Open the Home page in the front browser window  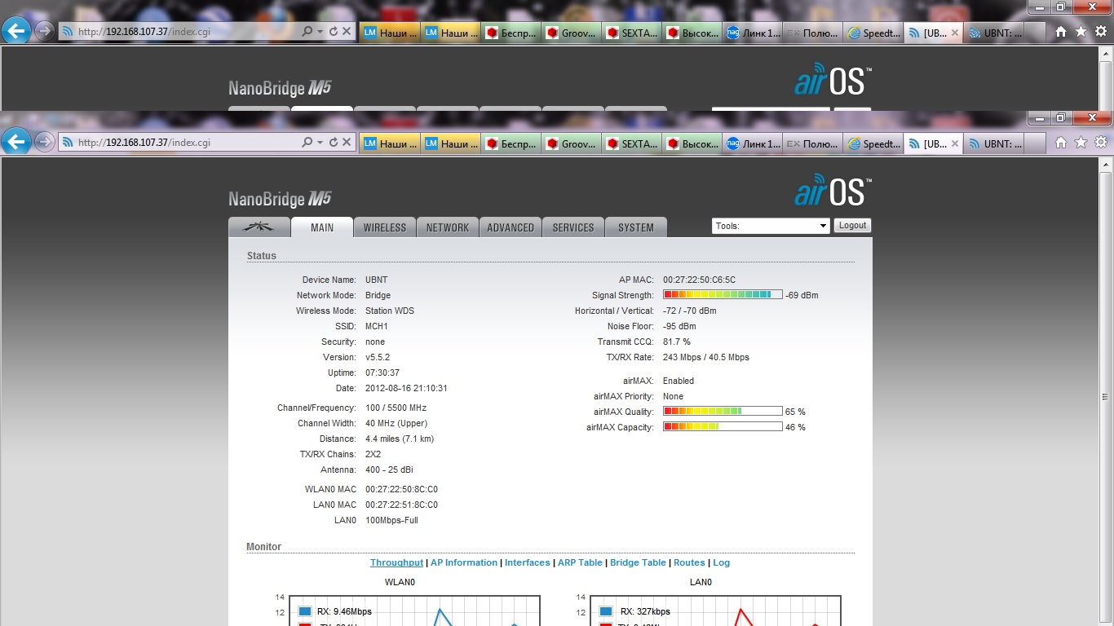click(x=1061, y=143)
